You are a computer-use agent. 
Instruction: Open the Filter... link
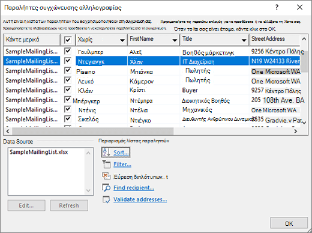click(x=122, y=165)
